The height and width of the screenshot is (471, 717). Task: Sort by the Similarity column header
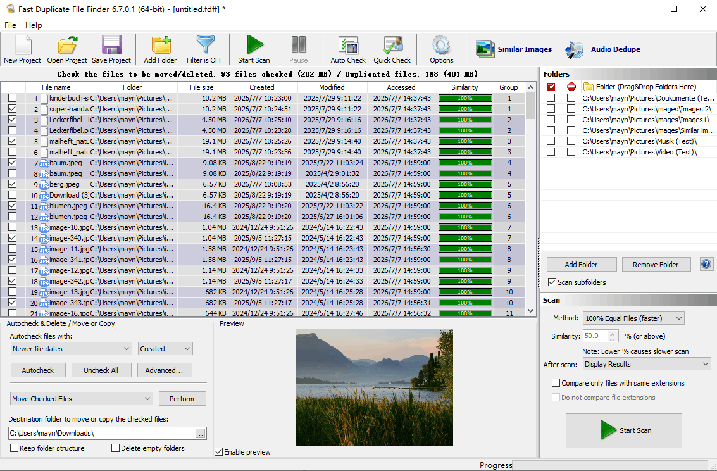pos(464,87)
